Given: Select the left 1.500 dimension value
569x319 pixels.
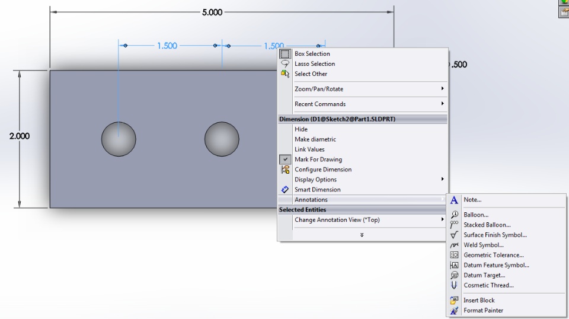Looking at the screenshot, I should (167, 46).
